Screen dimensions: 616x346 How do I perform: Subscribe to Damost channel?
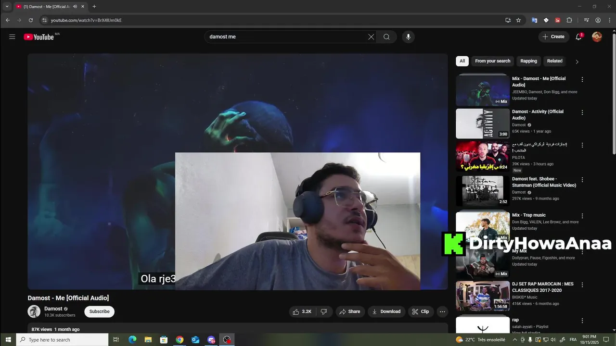click(x=99, y=311)
